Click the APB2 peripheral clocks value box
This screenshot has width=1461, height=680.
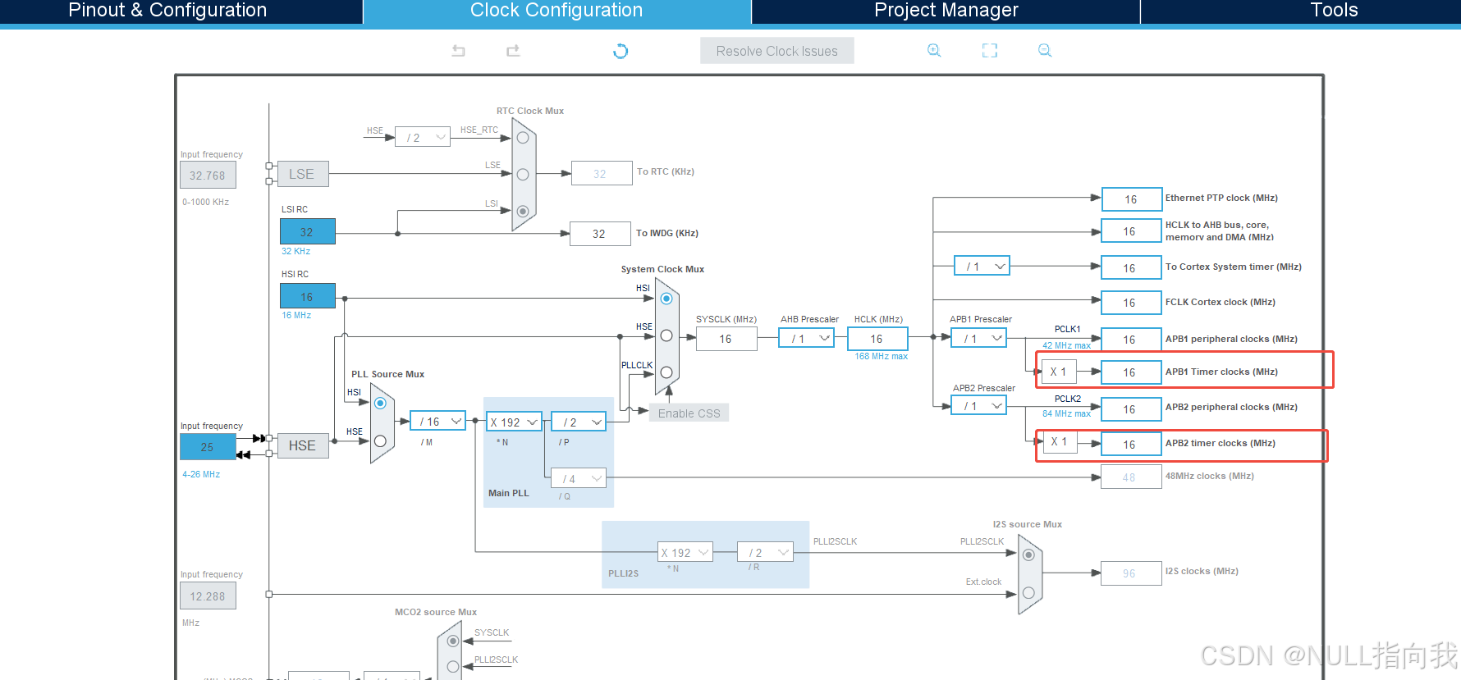coord(1131,408)
